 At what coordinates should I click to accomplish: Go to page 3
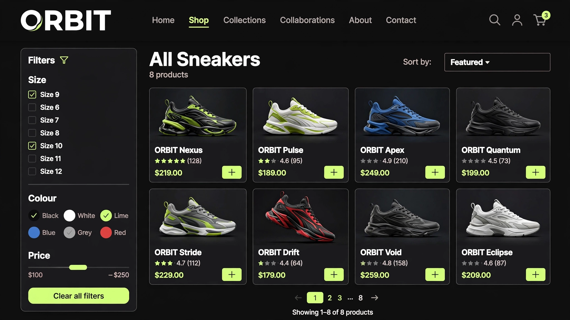click(x=340, y=298)
